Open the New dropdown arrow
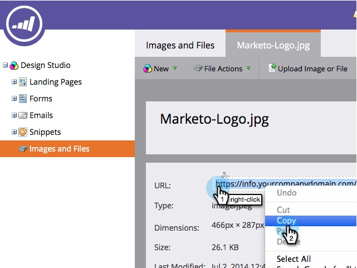 (175, 68)
